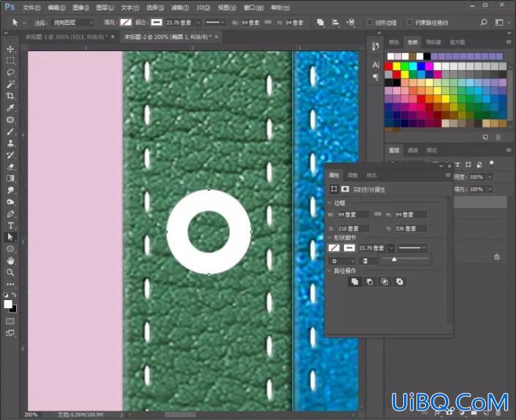The width and height of the screenshot is (516, 420).
Task: Open stroke style dropdown in options bar
Action: point(215,23)
